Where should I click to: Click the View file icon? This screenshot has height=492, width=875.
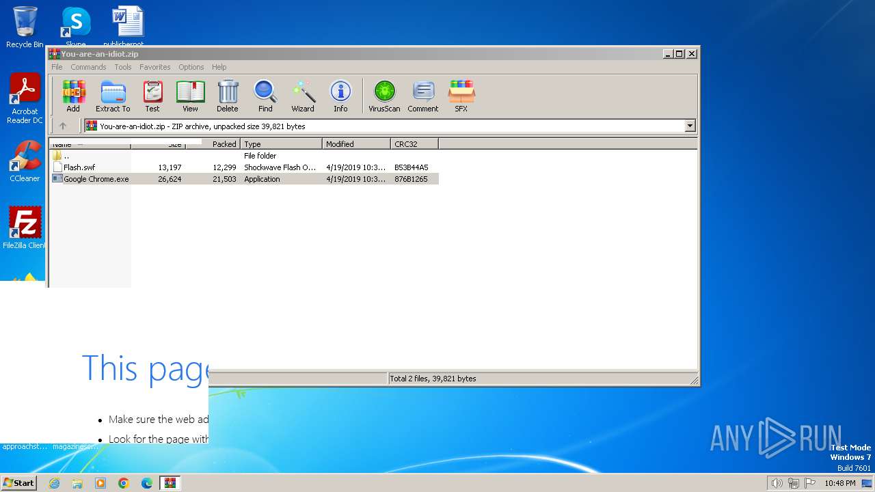pyautogui.click(x=190, y=96)
